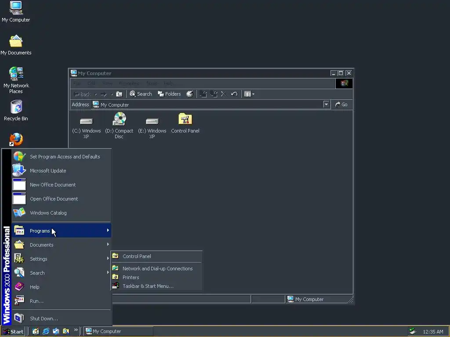The height and width of the screenshot is (337, 450).
Task: Open Control Panel in Settings submenu
Action: coord(157,256)
